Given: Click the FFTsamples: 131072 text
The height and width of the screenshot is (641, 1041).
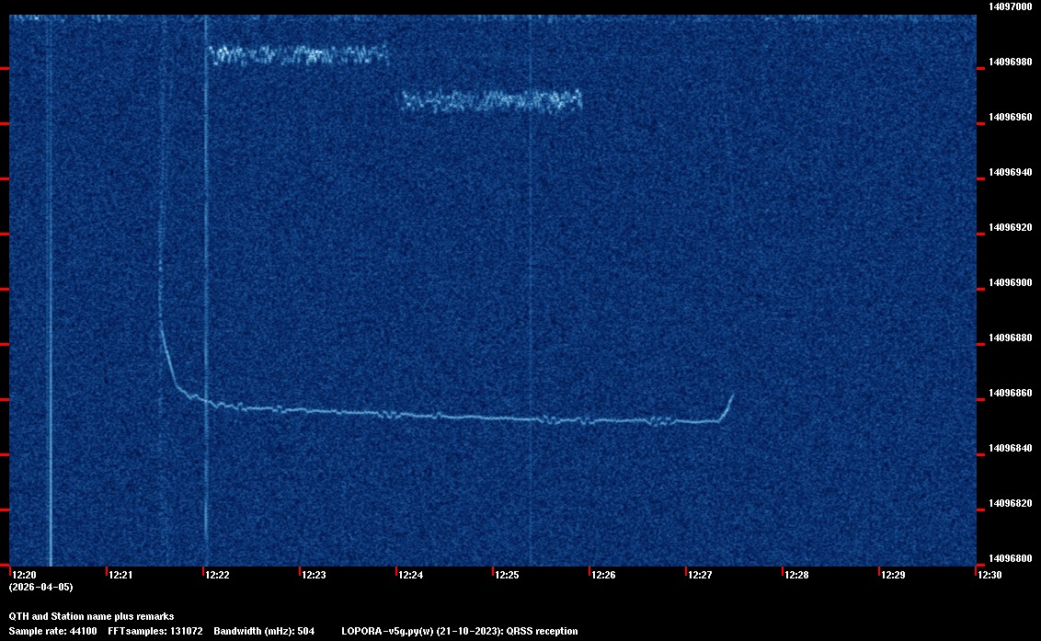Looking at the screenshot, I should (155, 631).
